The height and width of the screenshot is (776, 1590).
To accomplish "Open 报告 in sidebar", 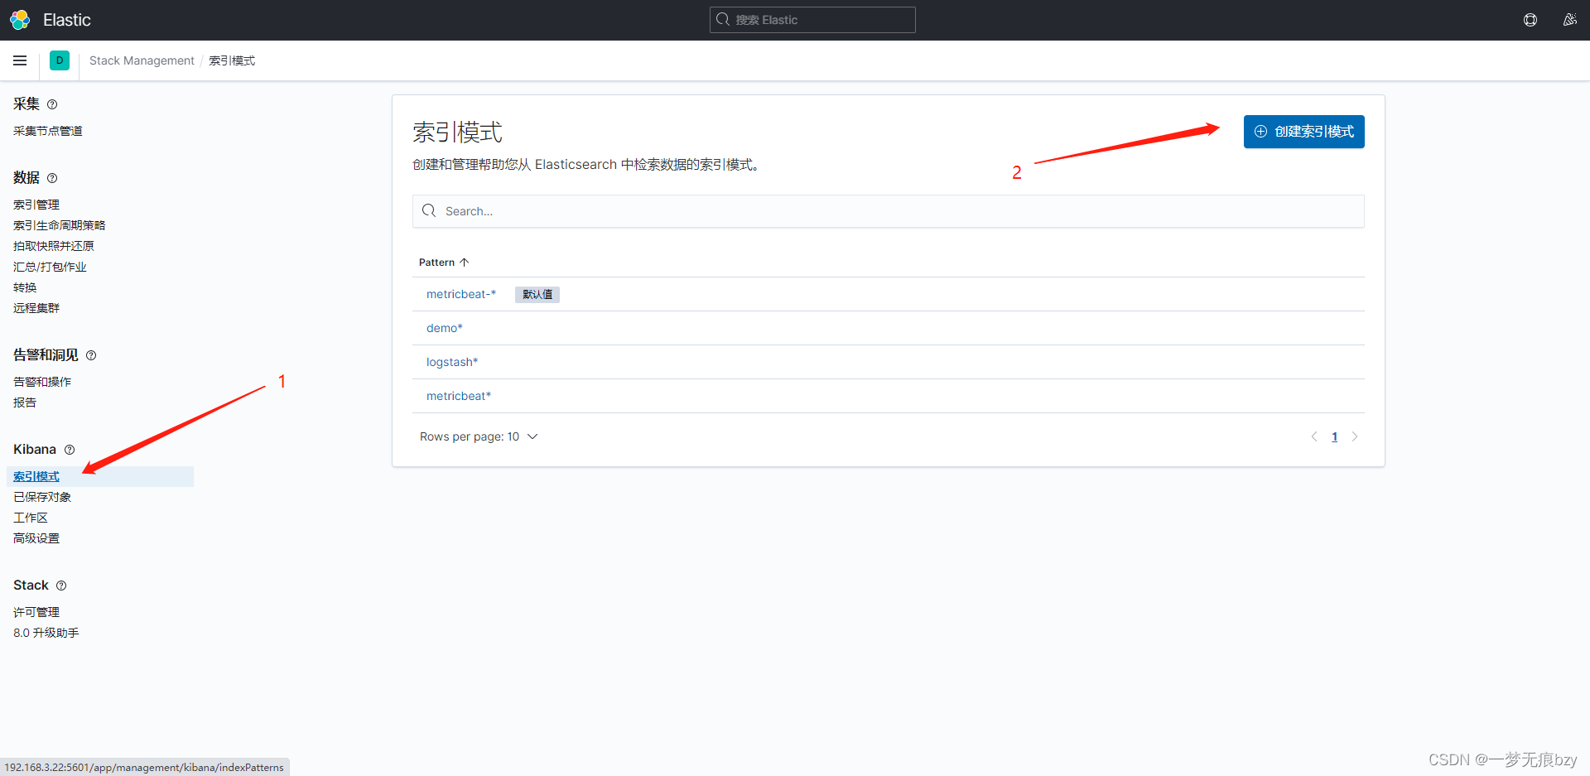I will coord(25,402).
